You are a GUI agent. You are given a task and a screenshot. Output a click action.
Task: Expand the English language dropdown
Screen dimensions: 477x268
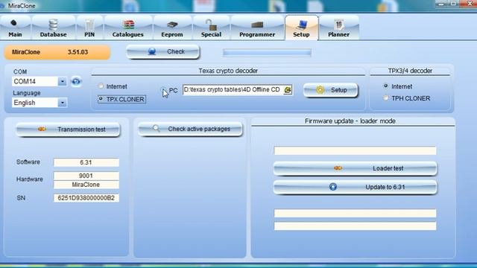[x=62, y=103]
